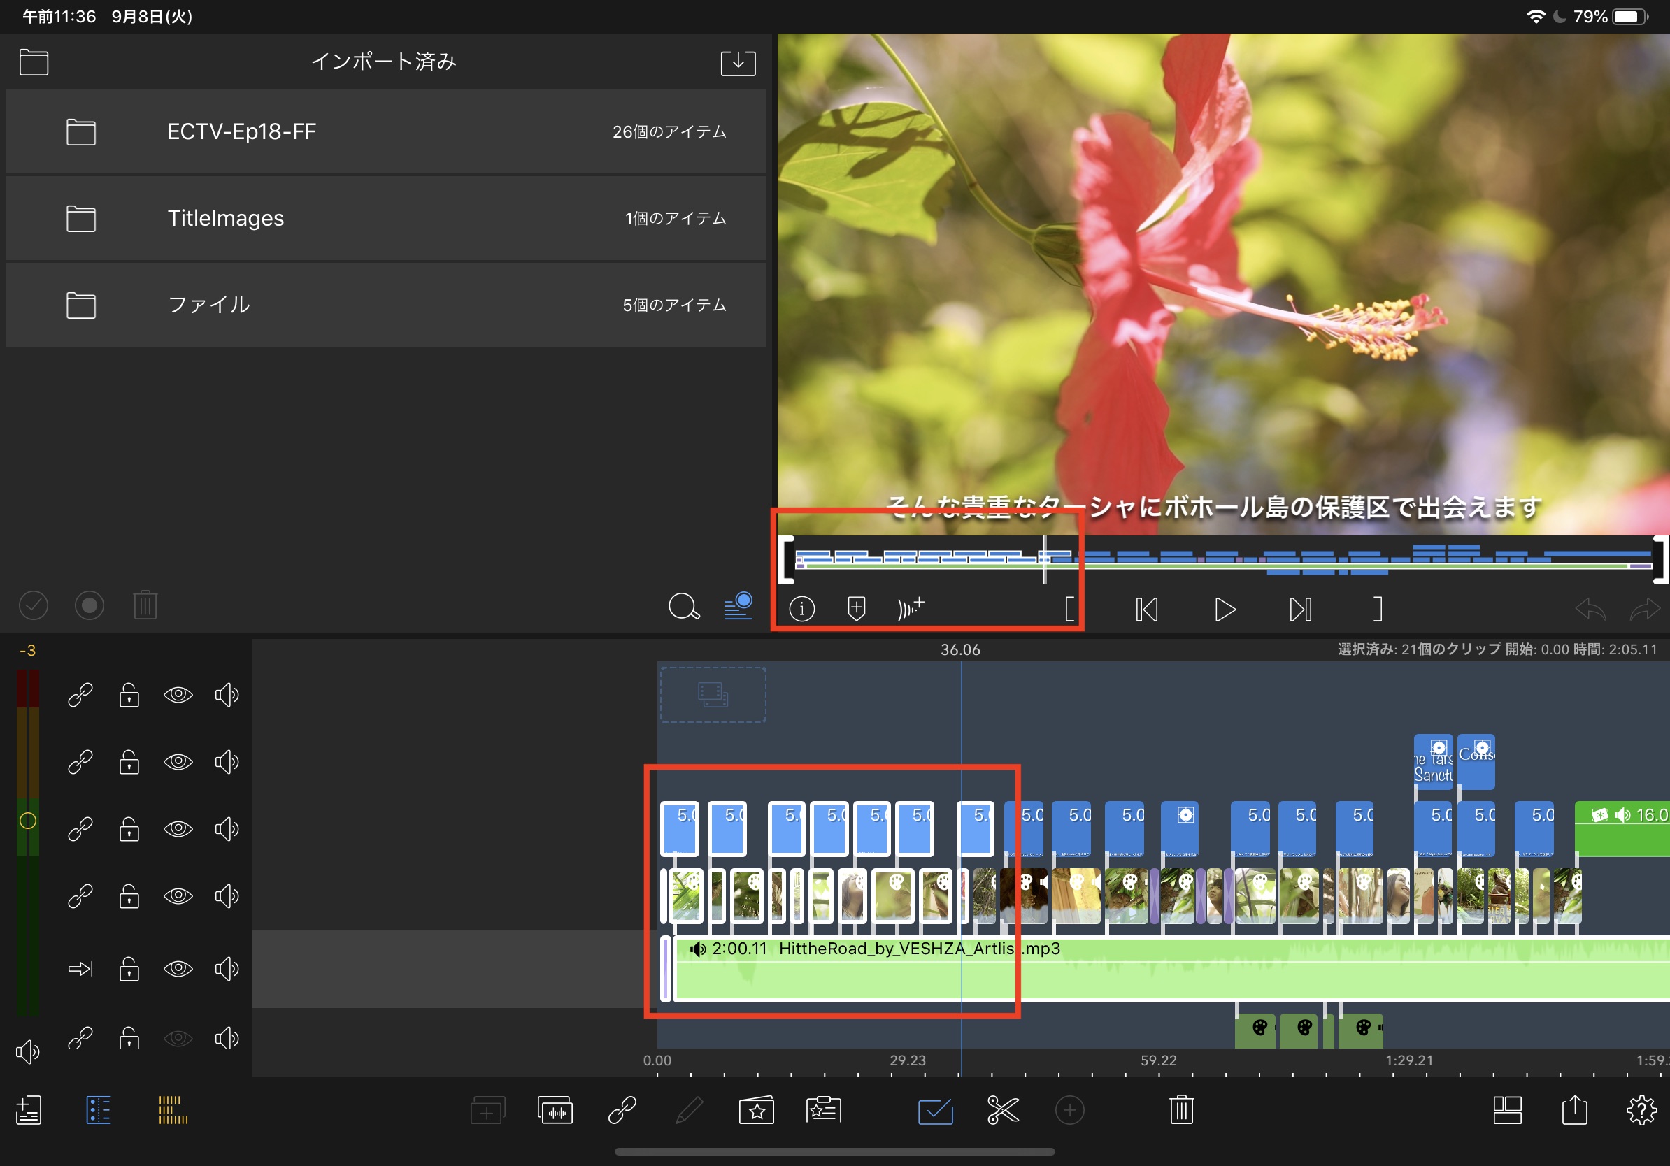Mute the third track's speaker icon

(x=226, y=830)
